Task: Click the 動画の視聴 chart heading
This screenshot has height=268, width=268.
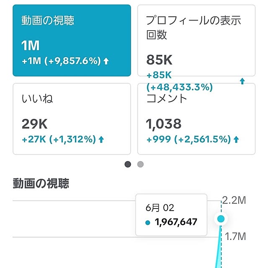Action: (41, 183)
